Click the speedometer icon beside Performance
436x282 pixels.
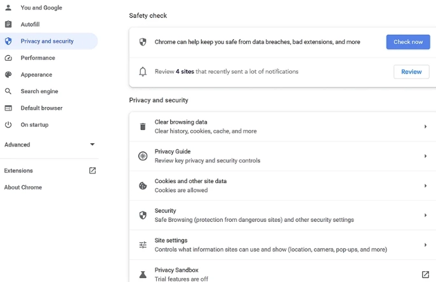[8, 58]
